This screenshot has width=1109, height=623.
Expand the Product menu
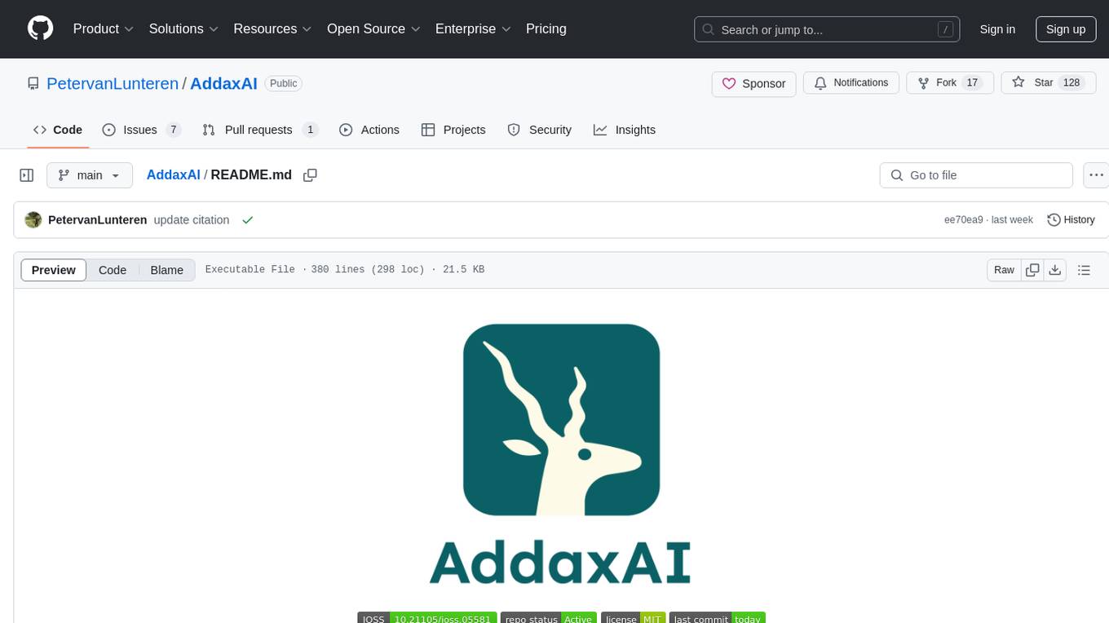click(x=104, y=29)
